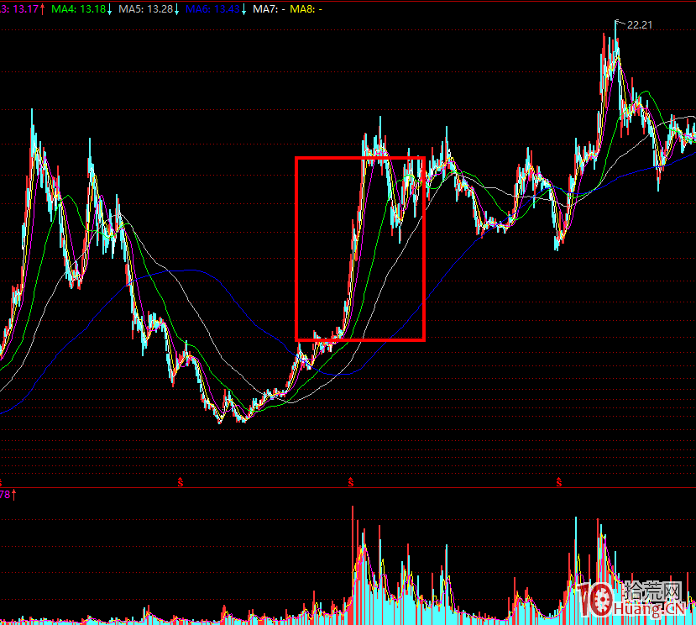
Task: Click the yellow MA8 indicator label
Action: 306,9
